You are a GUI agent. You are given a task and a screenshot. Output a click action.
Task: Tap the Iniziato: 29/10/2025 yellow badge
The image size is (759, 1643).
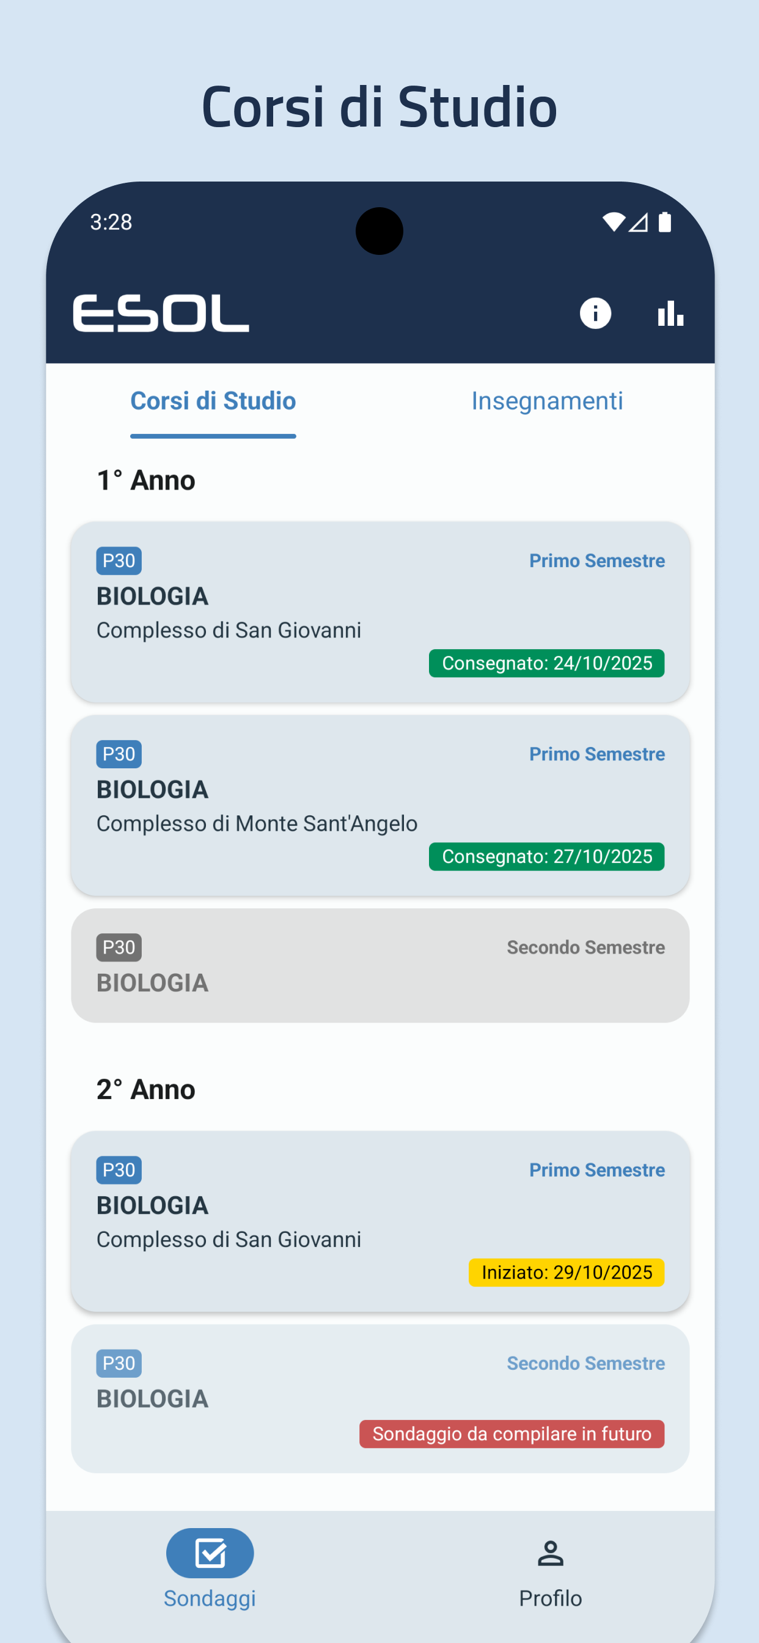[x=566, y=1273]
